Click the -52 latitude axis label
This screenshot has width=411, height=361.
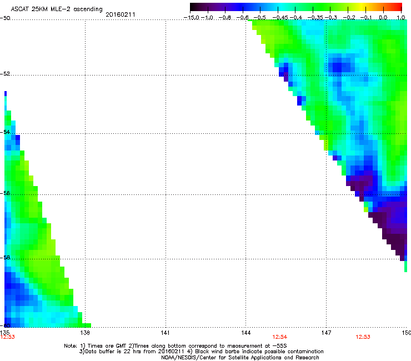5,74
